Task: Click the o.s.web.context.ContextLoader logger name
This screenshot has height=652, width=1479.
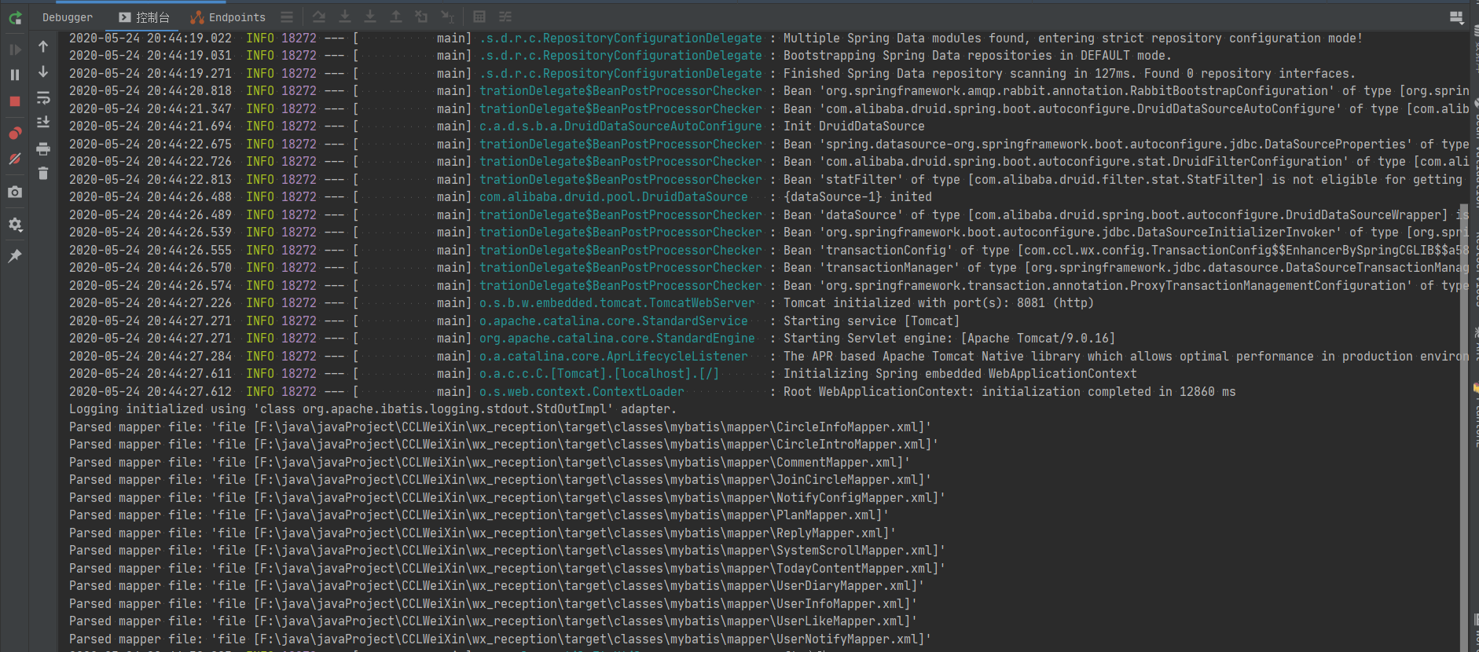Action: (582, 392)
